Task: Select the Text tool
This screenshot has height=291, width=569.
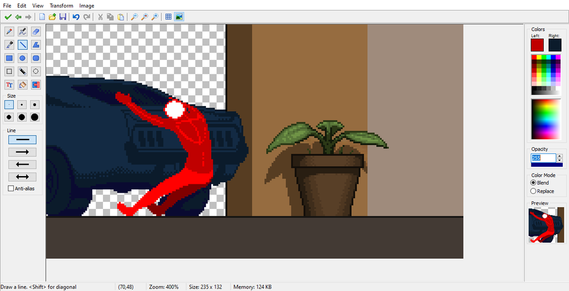Action: [9, 85]
